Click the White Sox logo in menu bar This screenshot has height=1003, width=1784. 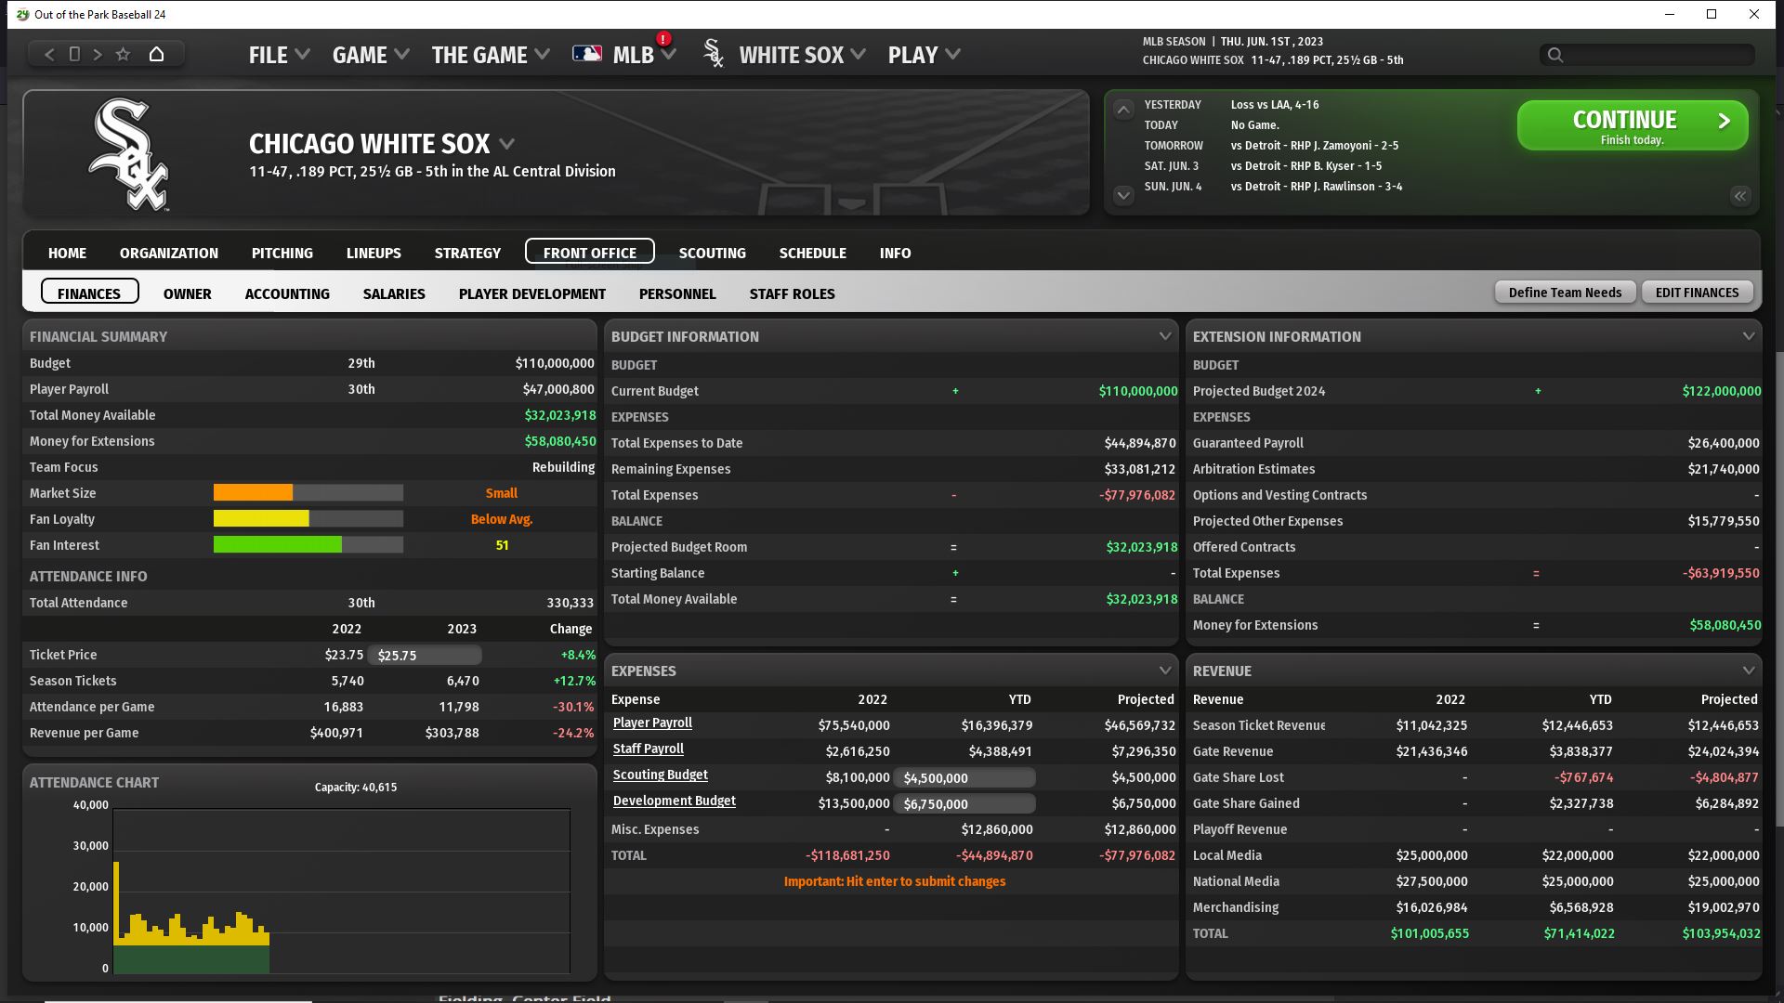[713, 54]
